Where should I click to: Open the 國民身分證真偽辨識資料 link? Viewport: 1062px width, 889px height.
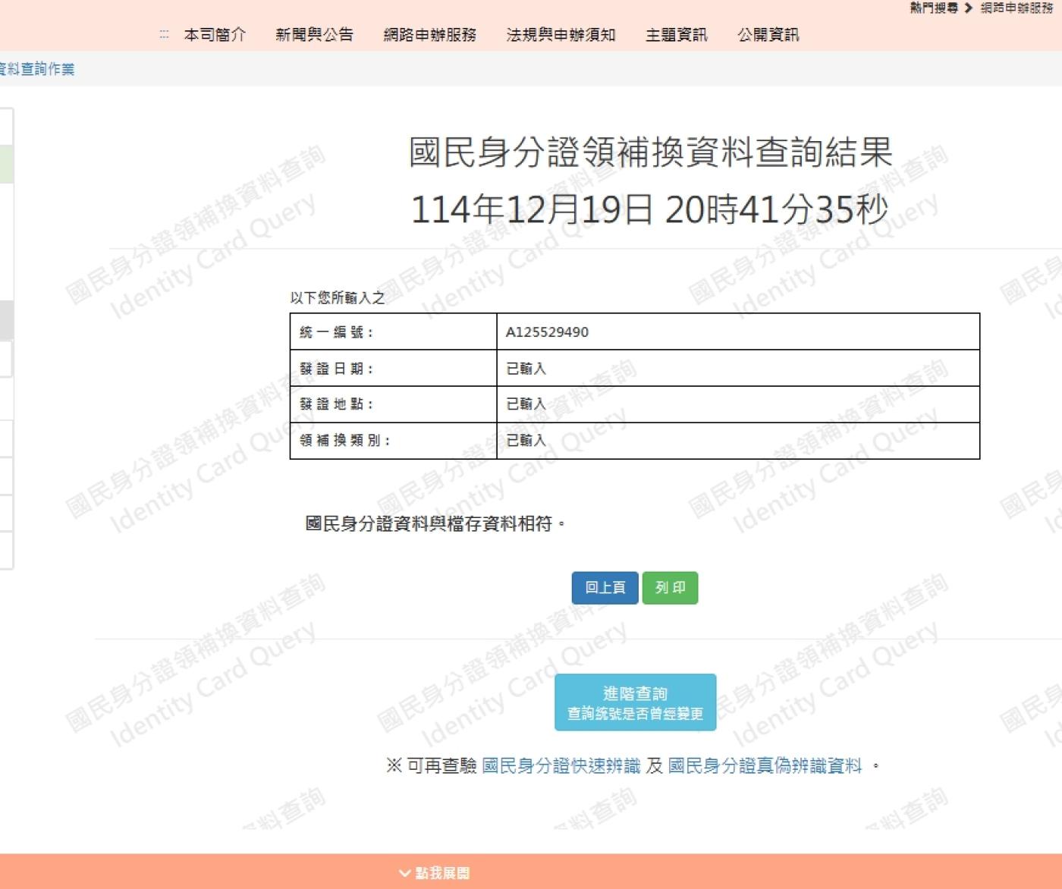[765, 766]
